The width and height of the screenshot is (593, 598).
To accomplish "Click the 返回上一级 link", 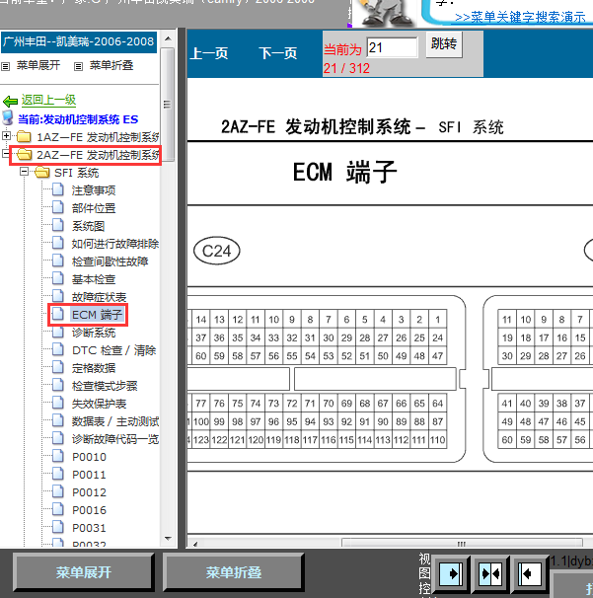I will tap(48, 100).
